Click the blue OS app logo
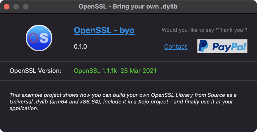The height and width of the screenshot is (132, 257). pos(39,38)
